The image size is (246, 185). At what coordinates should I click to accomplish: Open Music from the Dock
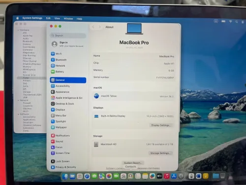167,176
